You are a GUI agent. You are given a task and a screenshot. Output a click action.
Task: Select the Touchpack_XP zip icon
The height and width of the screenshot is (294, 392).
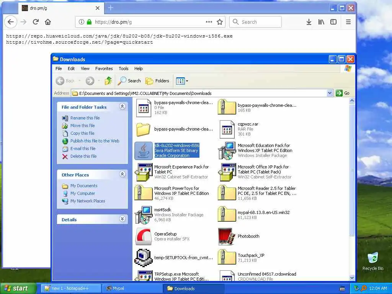tap(227, 258)
